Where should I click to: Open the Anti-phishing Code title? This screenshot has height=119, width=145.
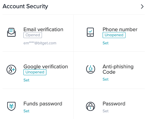(x=118, y=69)
